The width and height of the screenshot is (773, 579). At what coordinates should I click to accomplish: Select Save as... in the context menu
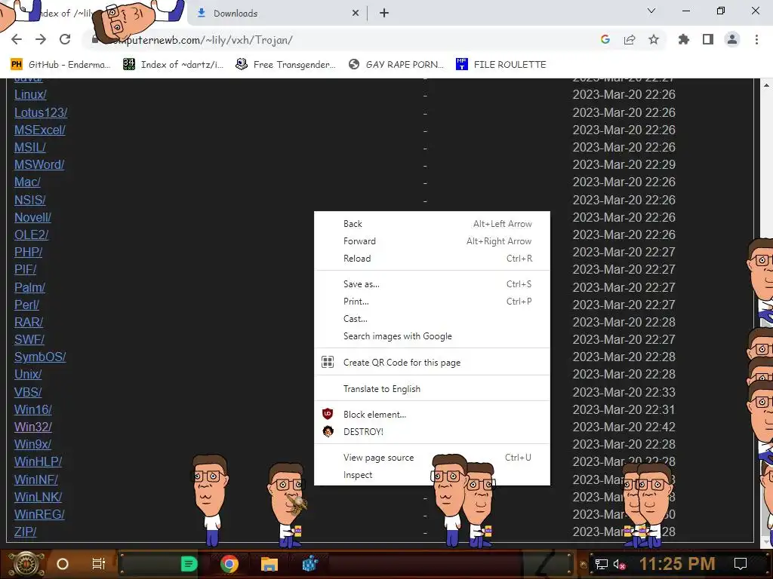pyautogui.click(x=432, y=284)
